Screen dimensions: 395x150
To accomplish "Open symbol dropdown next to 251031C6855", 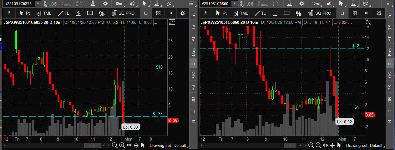I will pyautogui.click(x=38, y=3).
